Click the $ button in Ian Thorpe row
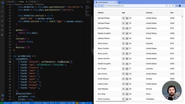This screenshot has width=185, height=104. pyautogui.click(x=123, y=69)
